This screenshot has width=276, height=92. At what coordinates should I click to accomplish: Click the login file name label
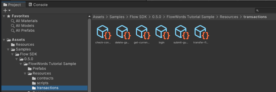pyautogui.click(x=162, y=43)
